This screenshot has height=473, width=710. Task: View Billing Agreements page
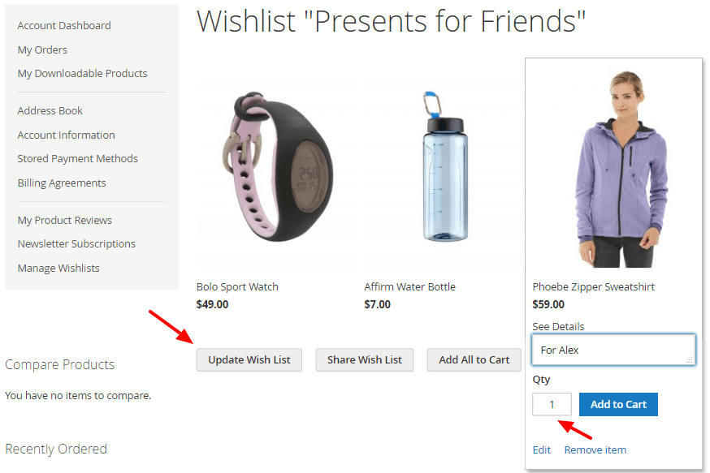62,183
